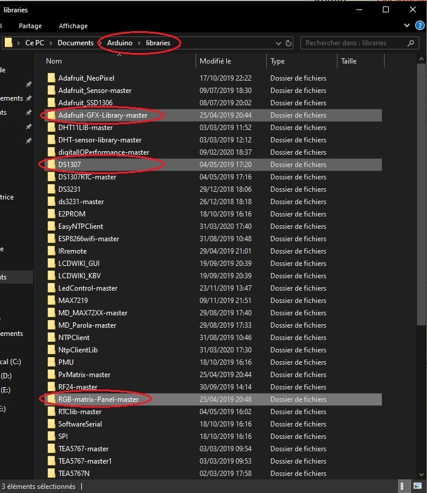
Task: Click NTPClient folder name
Action: coord(74,337)
